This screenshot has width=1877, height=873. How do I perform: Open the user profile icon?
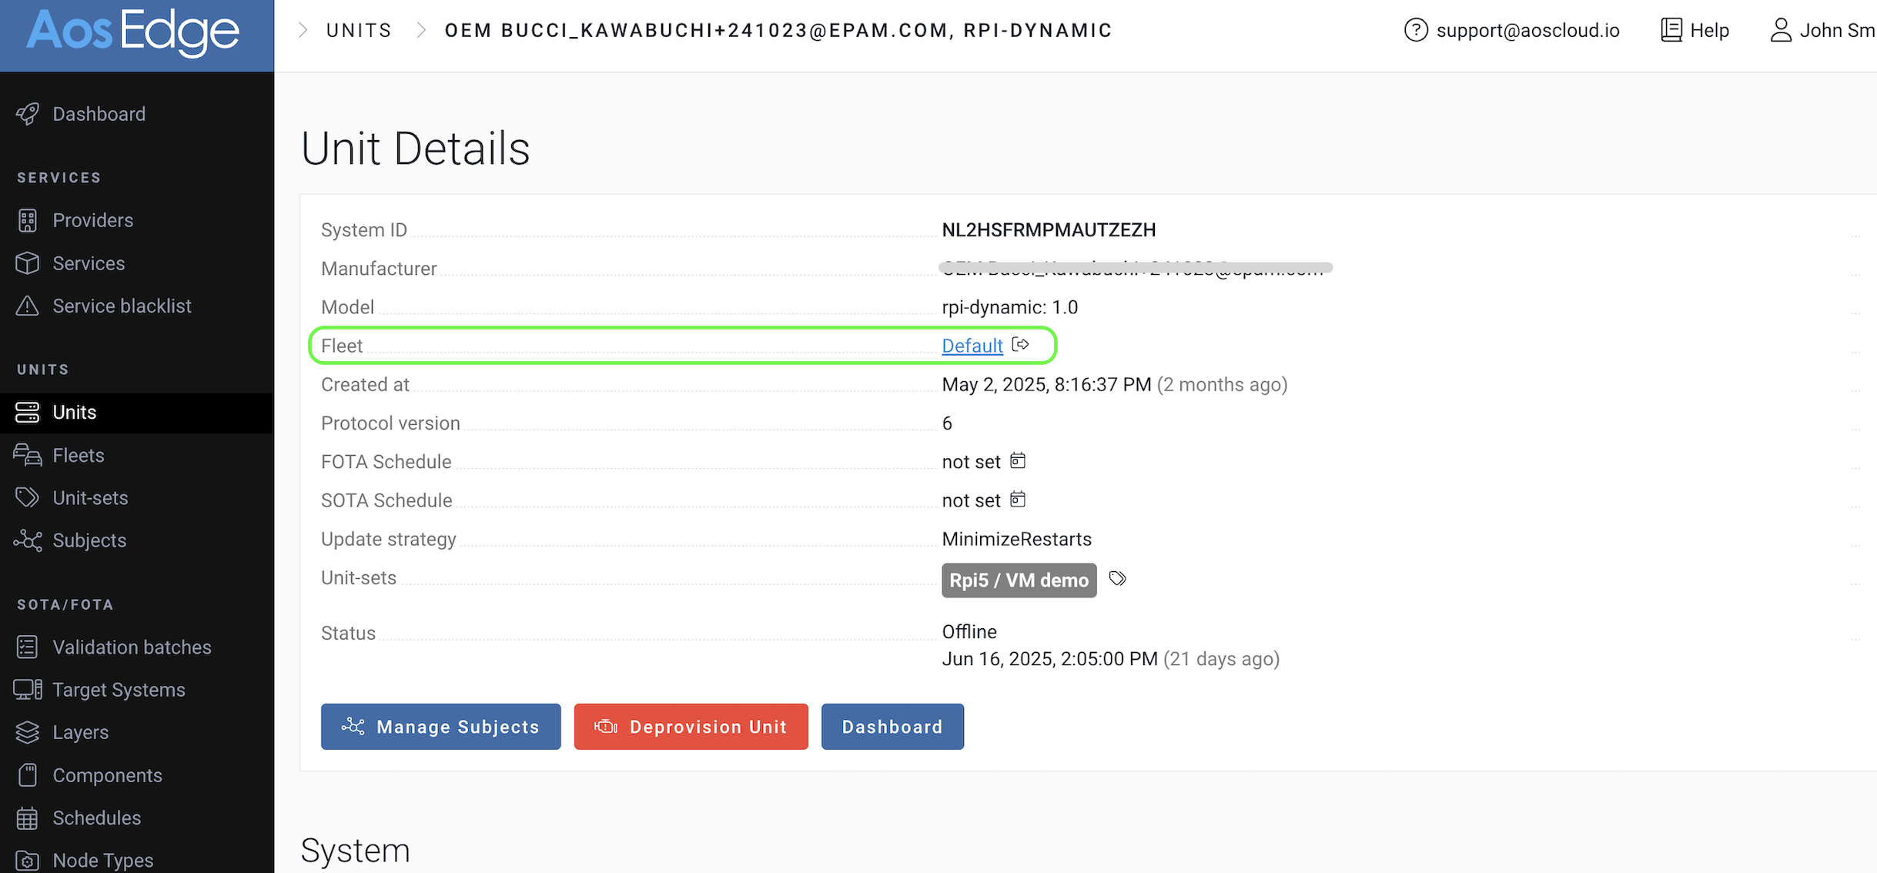1780,30
